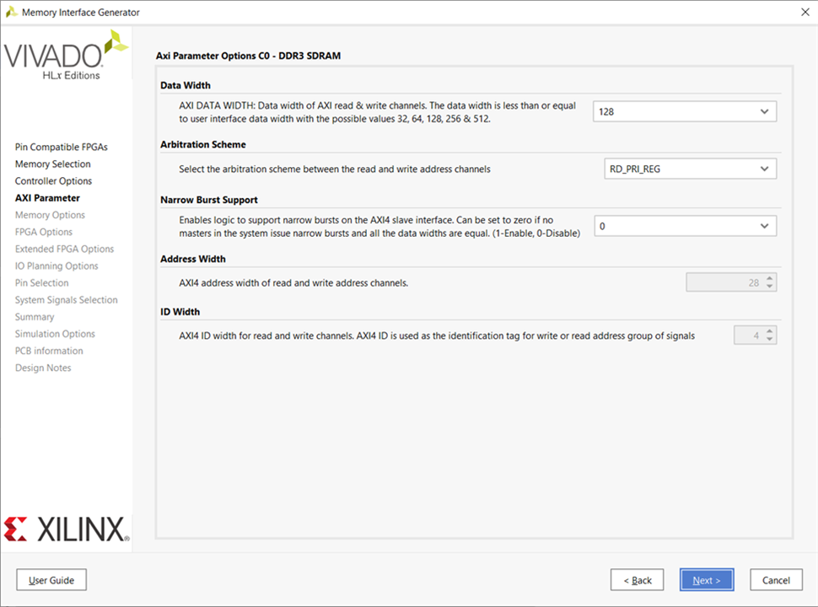Open the Narrow Burst Support dropdown
The height and width of the screenshot is (607, 818).
[685, 226]
